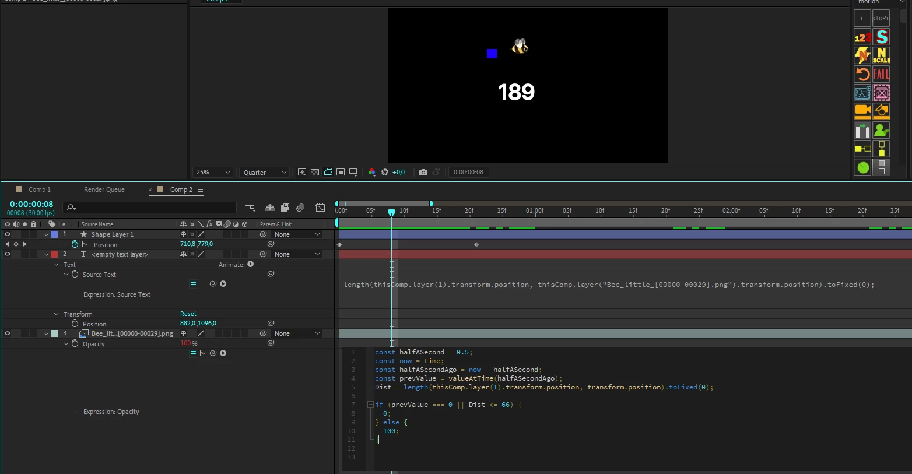
Task: Click the Parent & Link column header
Action: (276, 224)
